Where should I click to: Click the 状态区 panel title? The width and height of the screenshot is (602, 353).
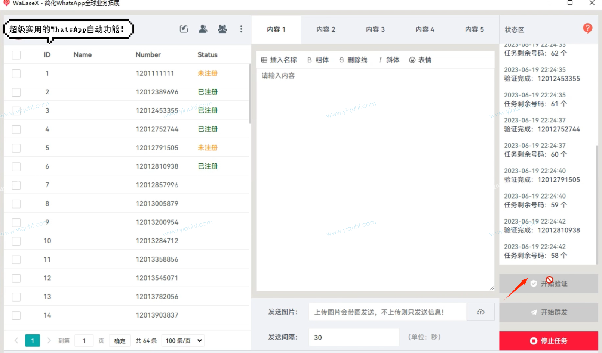pos(515,30)
